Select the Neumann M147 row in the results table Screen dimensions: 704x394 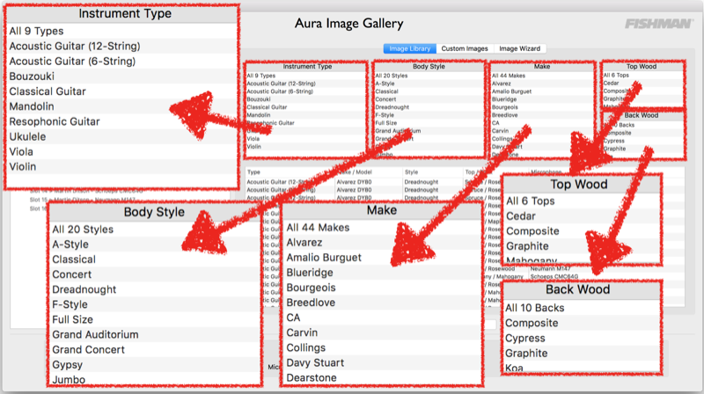(551, 269)
